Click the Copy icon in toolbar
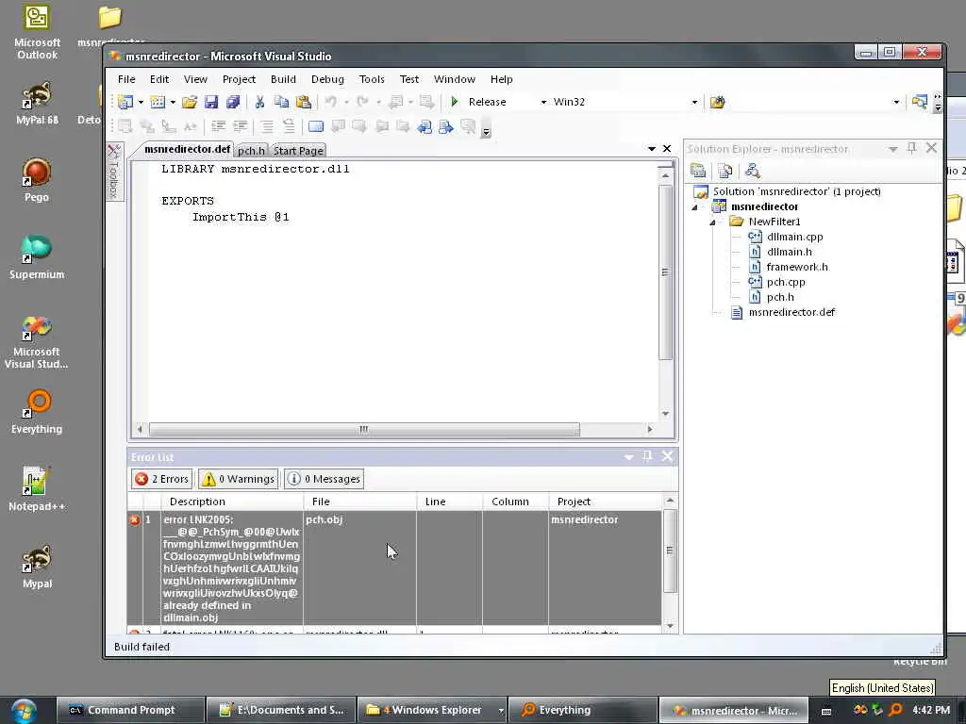 point(281,102)
